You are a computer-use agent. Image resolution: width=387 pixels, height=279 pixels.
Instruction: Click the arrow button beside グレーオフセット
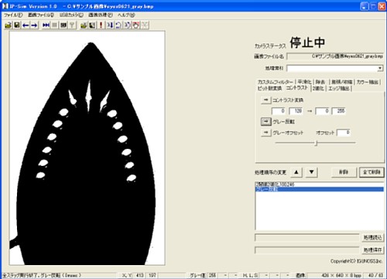pos(266,133)
